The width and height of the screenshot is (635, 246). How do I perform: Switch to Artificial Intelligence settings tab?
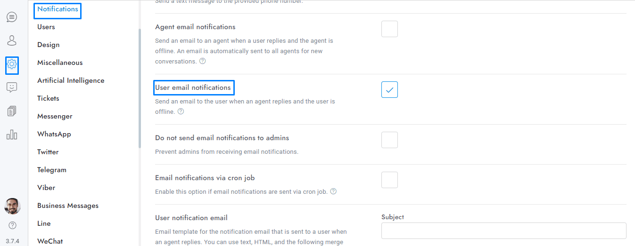(x=71, y=80)
